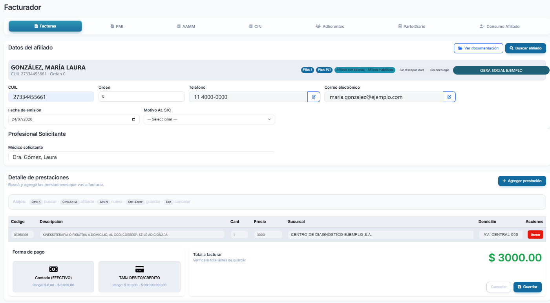Click the Ctrl+K shortcut chip
The image size is (550, 303).
click(36, 202)
